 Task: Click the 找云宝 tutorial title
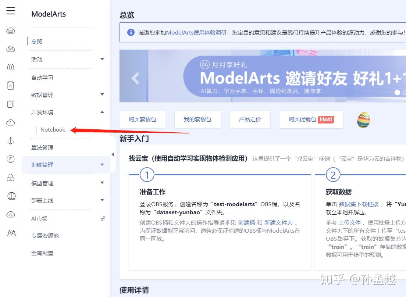point(188,158)
